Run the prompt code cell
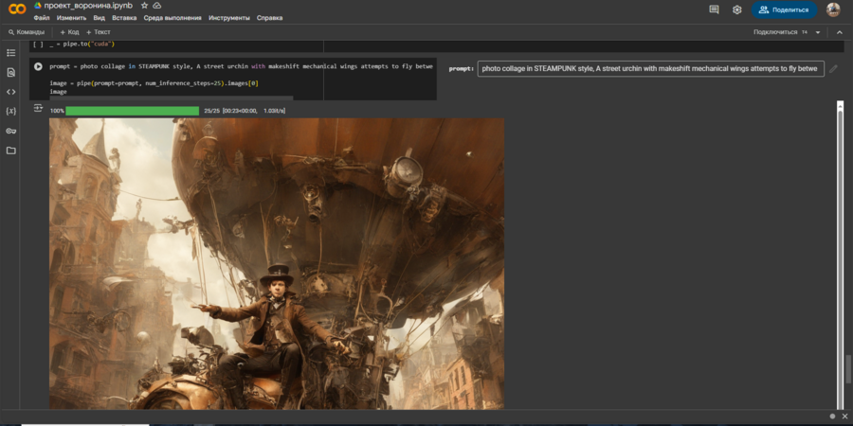Image resolution: width=853 pixels, height=426 pixels. 38,67
